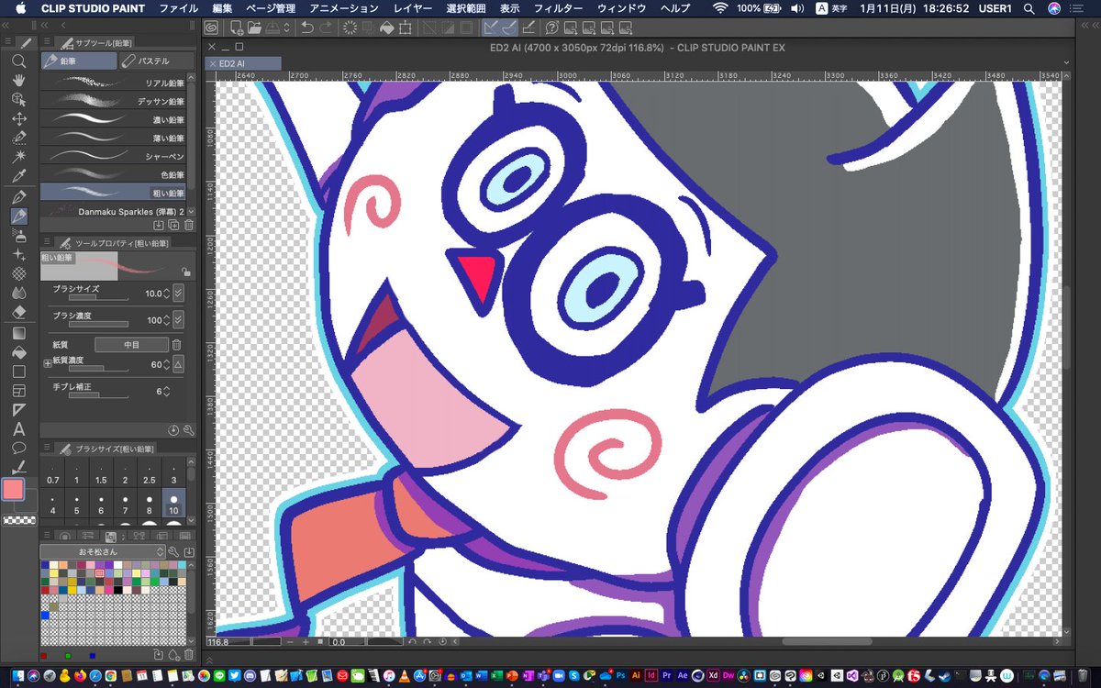
Task: Adjust the ブラシ濃度 stepper arrows
Action: point(167,321)
